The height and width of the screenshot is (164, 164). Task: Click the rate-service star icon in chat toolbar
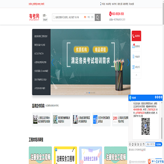[x=141, y=144]
